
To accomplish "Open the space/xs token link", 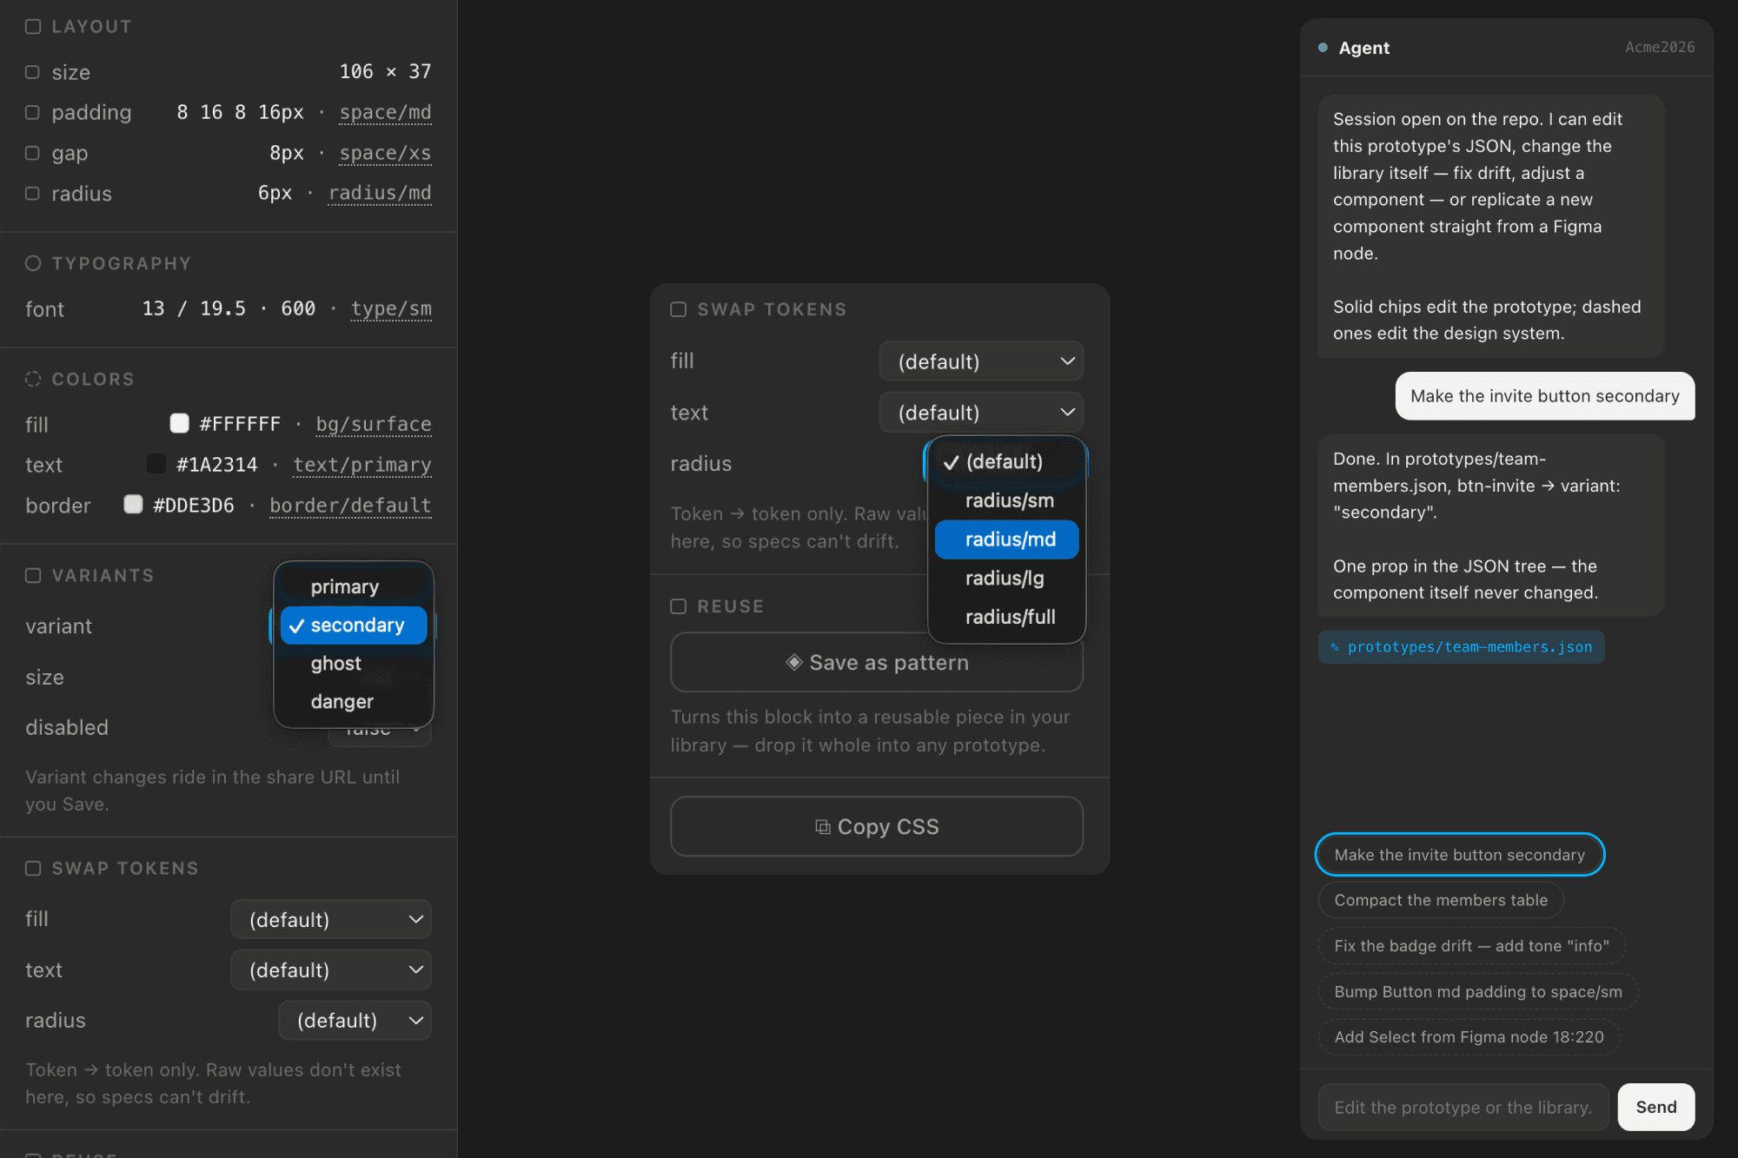I will coord(385,153).
